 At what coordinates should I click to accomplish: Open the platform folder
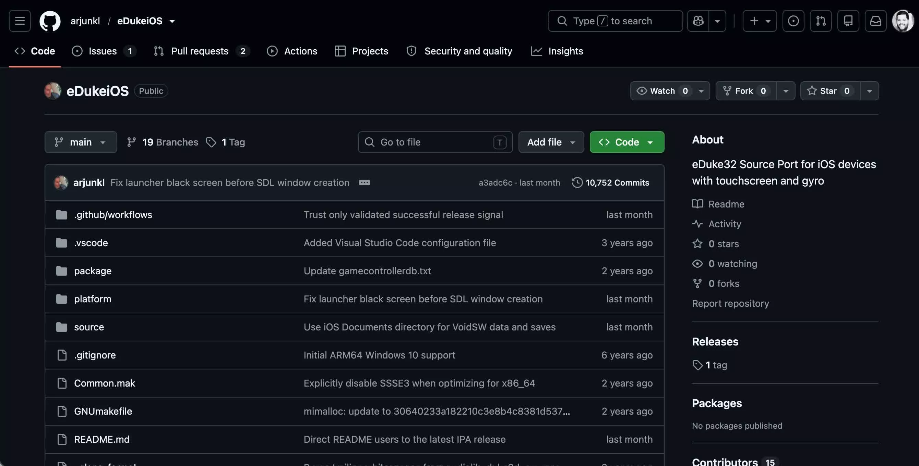[92, 299]
